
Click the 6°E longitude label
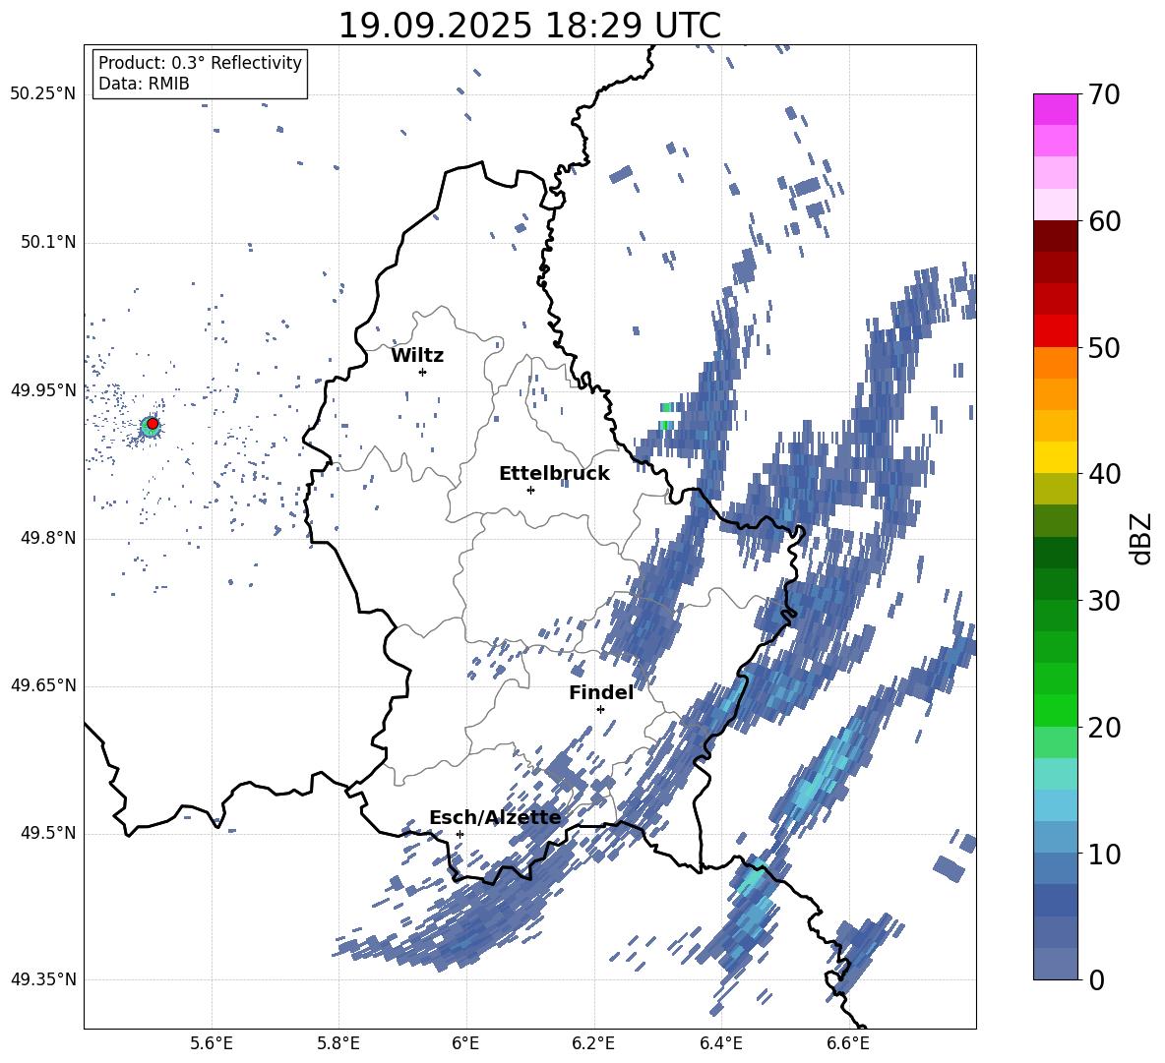pyautogui.click(x=465, y=1043)
